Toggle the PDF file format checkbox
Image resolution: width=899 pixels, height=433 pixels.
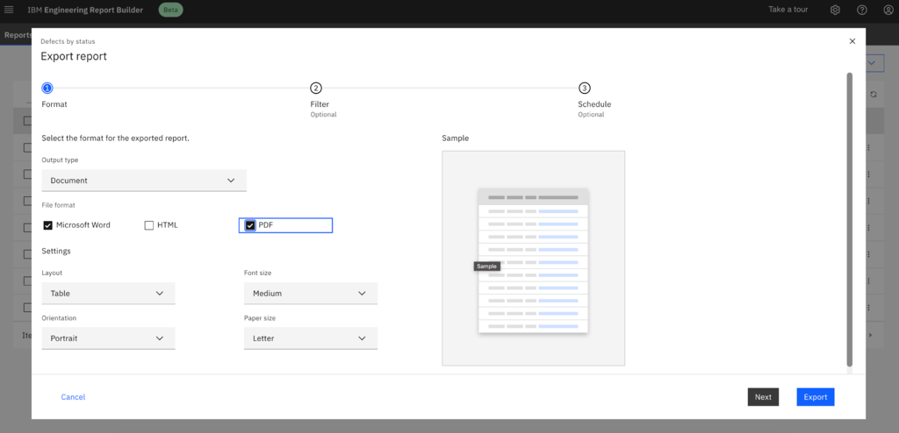[x=250, y=225]
